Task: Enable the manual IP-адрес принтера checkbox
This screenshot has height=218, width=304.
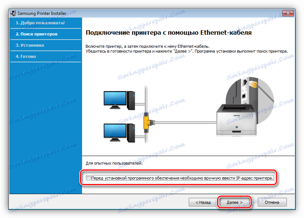Action: [88, 178]
